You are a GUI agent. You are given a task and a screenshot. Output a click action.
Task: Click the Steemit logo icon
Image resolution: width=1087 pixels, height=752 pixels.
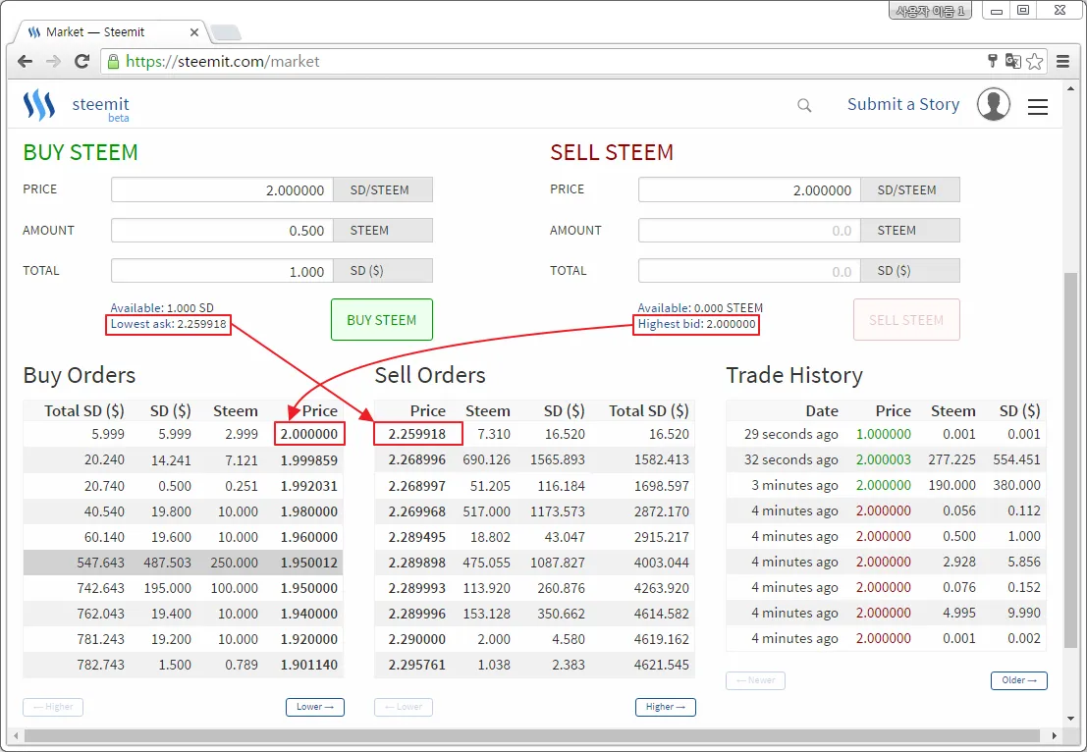point(39,105)
